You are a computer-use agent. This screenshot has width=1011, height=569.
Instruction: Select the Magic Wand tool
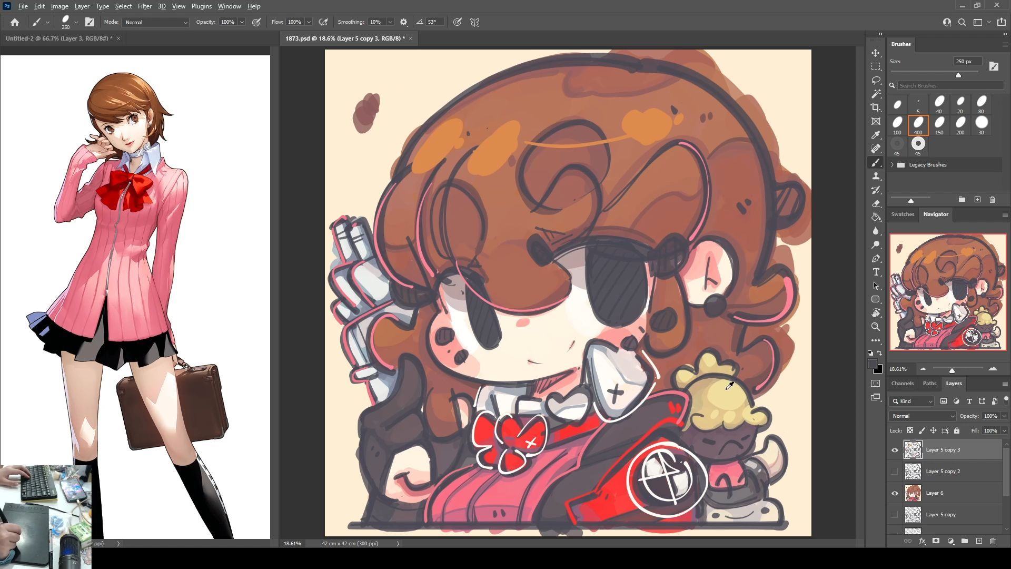[x=876, y=94]
